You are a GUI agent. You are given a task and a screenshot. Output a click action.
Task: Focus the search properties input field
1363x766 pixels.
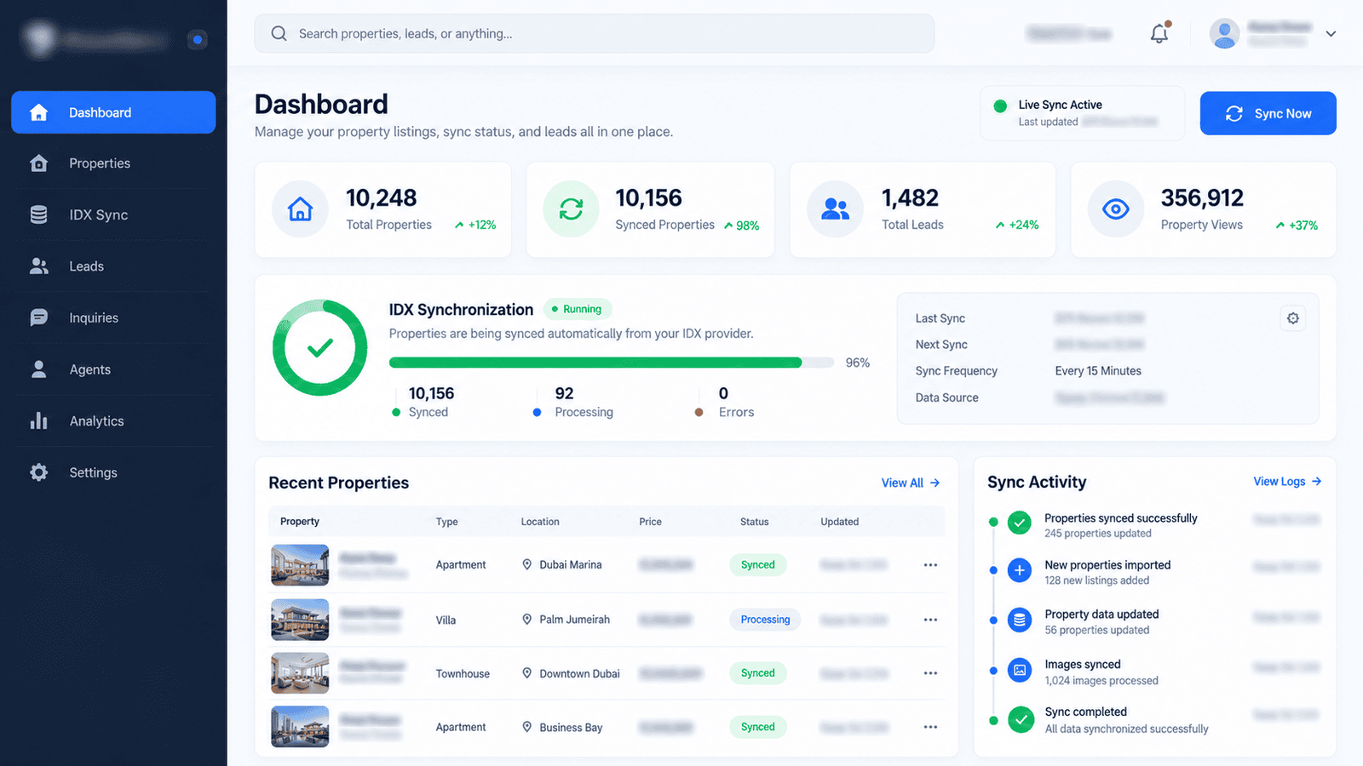pyautogui.click(x=595, y=34)
